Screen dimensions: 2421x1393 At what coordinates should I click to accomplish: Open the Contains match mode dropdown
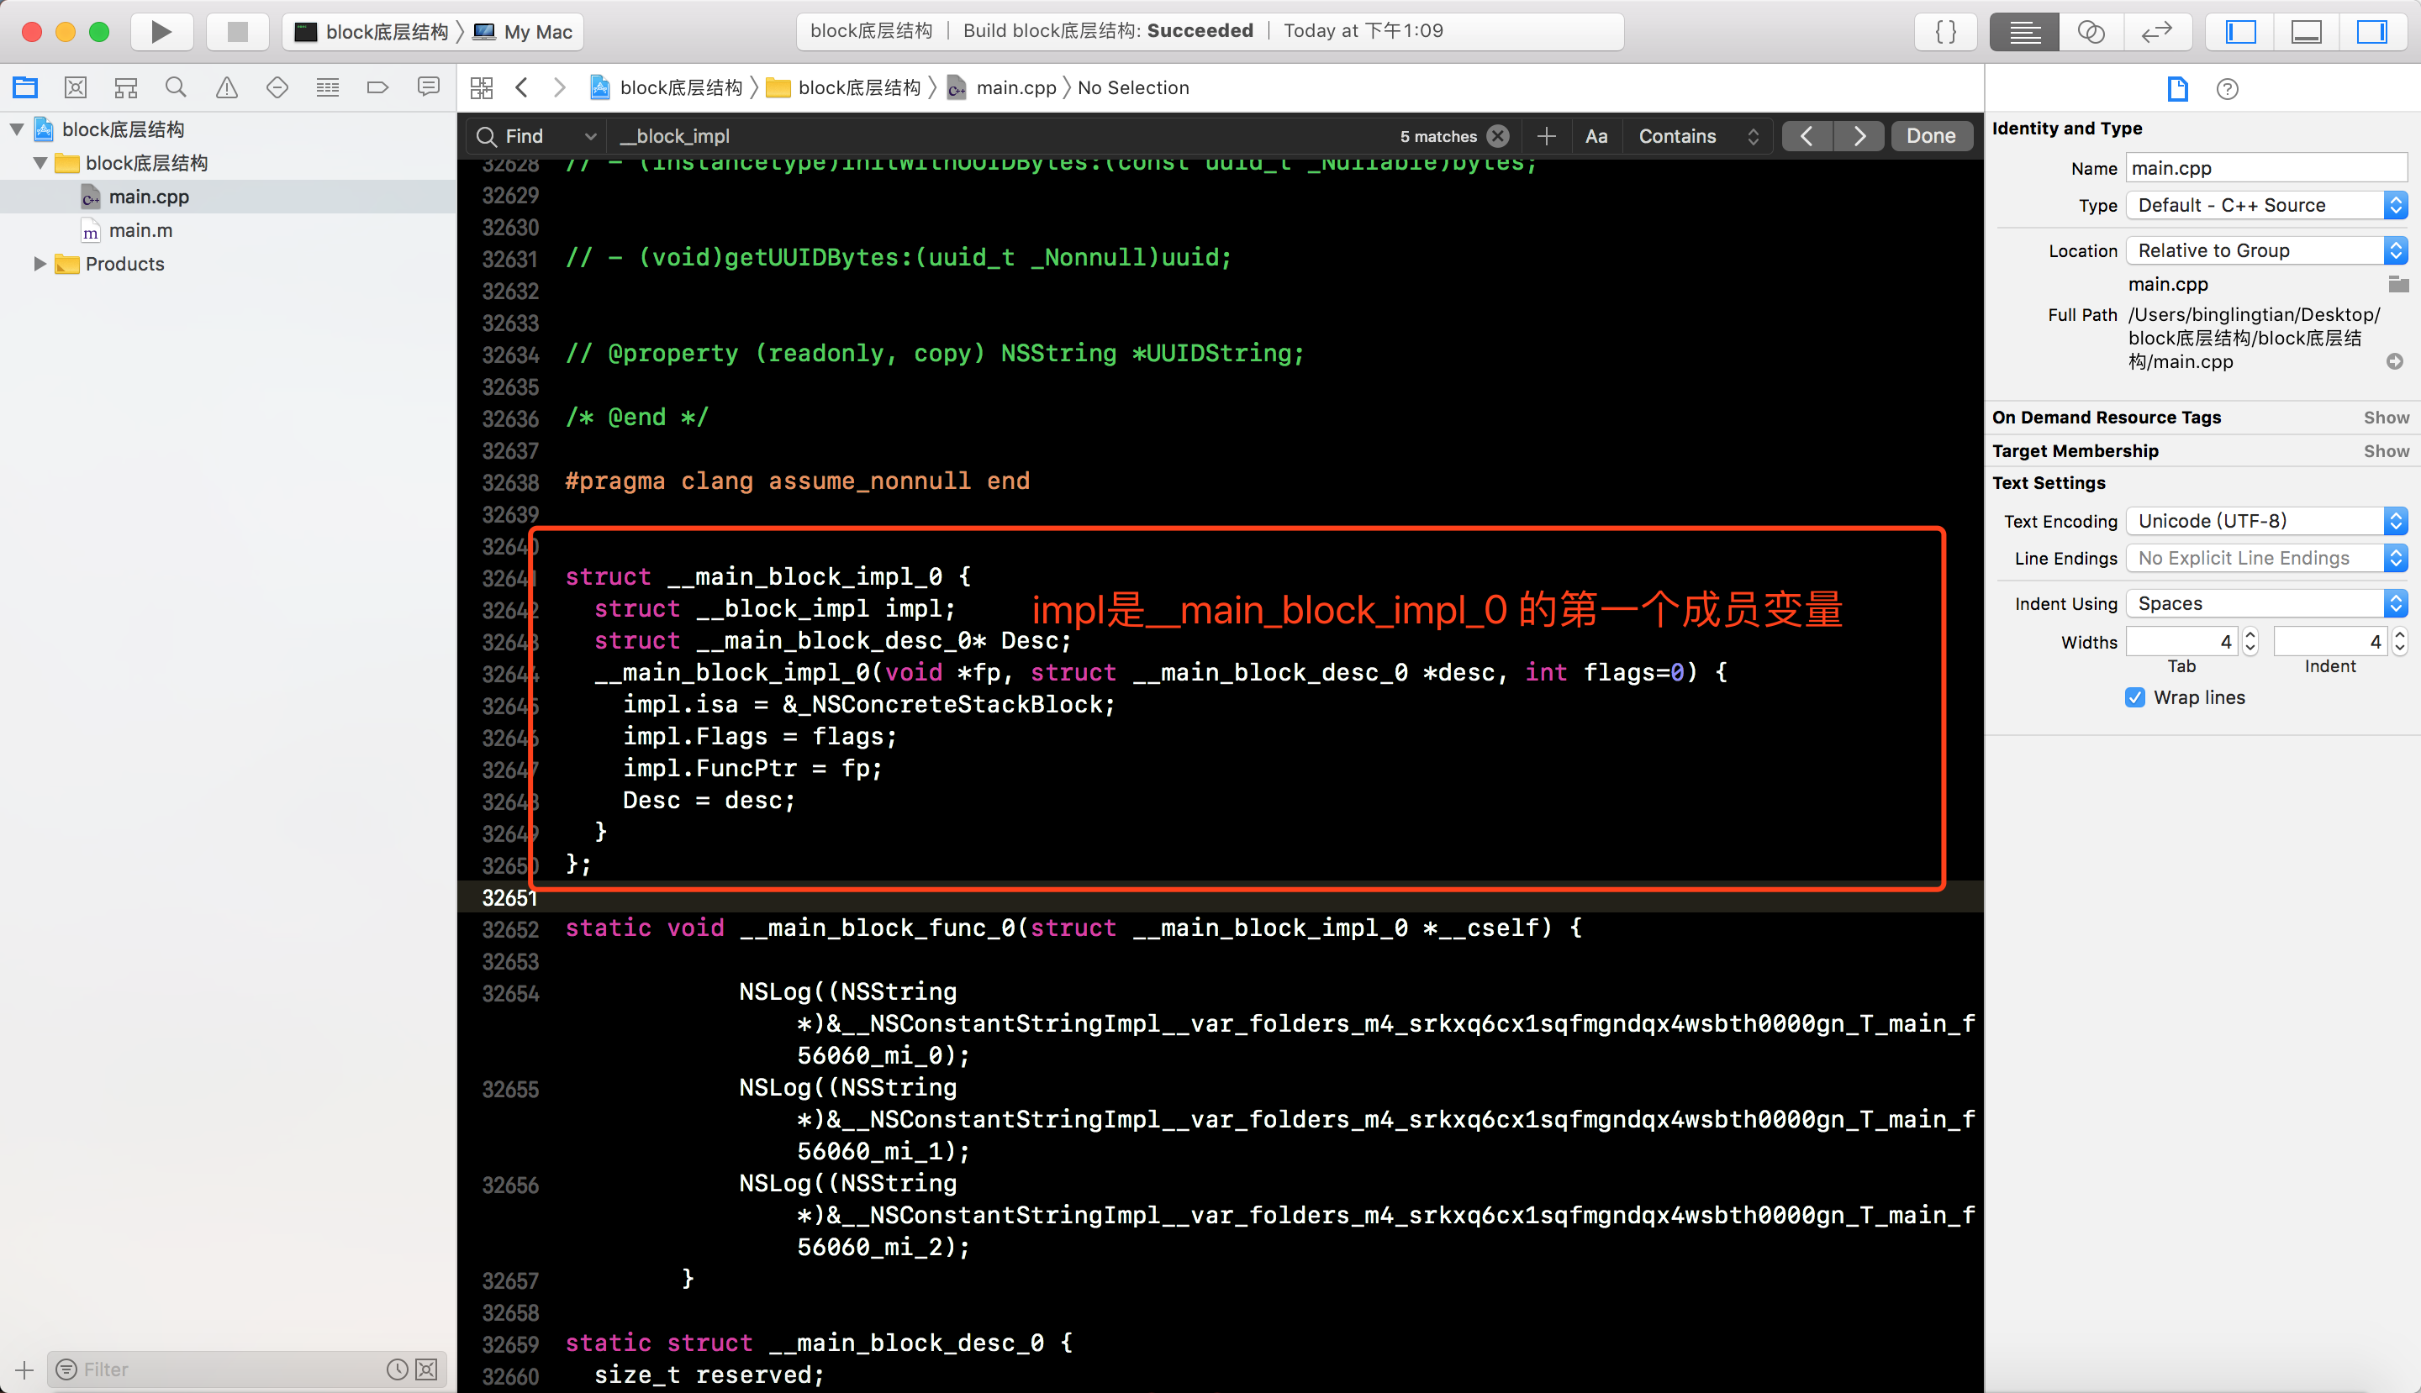1697,136
